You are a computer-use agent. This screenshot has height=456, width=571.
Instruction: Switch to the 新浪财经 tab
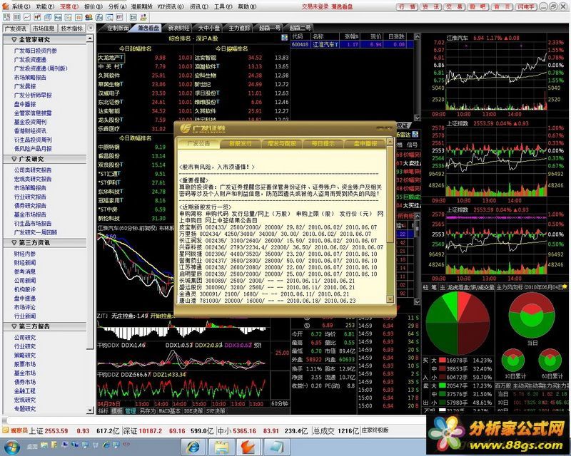pyautogui.click(x=178, y=28)
